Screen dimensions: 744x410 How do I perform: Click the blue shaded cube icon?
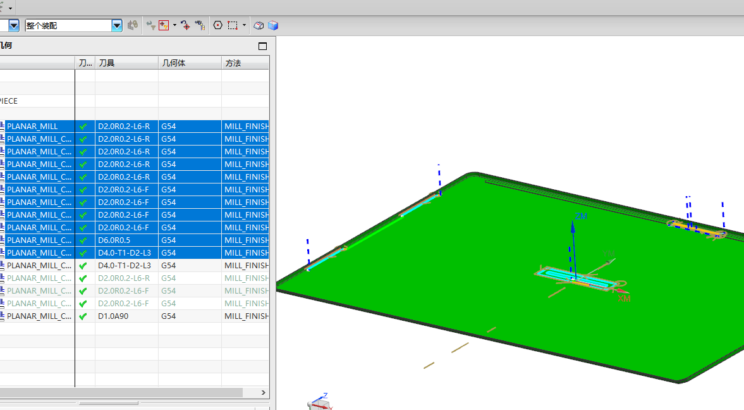273,26
